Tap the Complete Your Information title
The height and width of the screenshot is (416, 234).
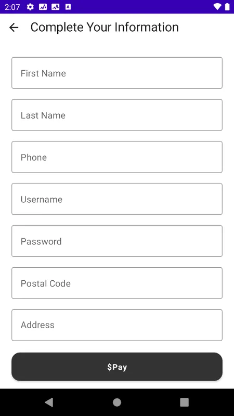tap(105, 28)
